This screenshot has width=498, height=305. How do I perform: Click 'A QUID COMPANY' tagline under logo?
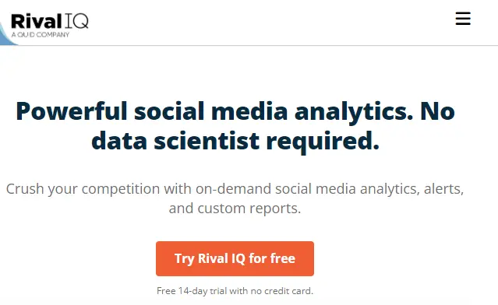(41, 34)
